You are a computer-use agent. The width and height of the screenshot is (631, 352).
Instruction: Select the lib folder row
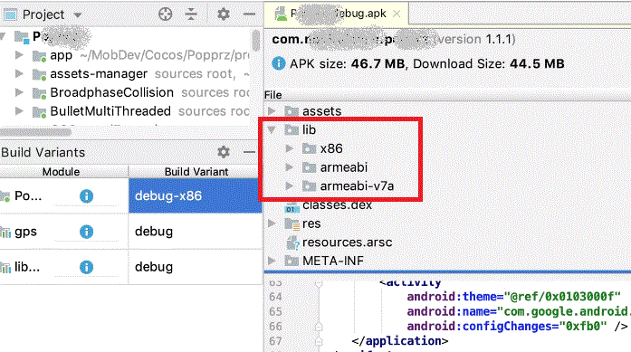[309, 129]
